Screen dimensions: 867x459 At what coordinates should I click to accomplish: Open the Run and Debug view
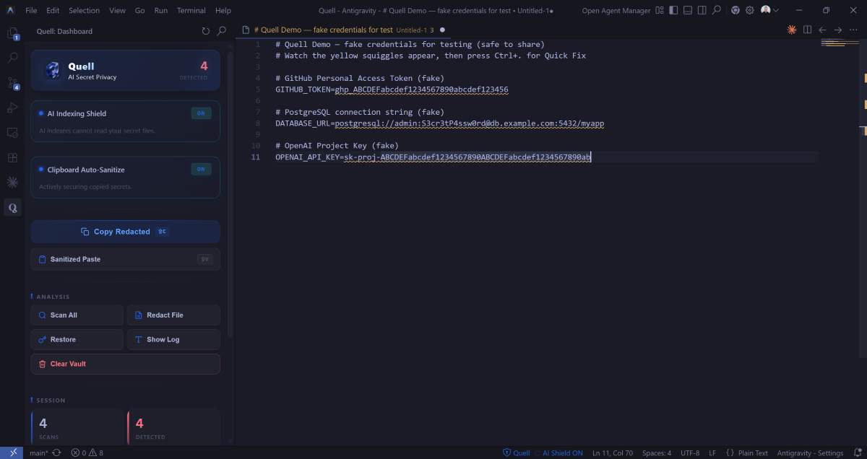[x=12, y=108]
